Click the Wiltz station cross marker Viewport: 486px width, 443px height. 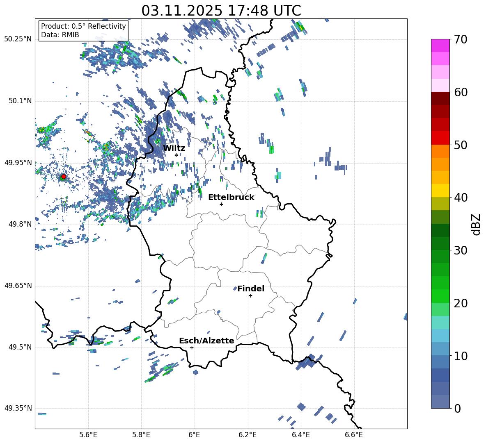pyautogui.click(x=177, y=155)
